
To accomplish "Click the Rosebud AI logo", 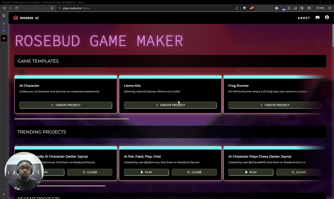I will [x=26, y=18].
